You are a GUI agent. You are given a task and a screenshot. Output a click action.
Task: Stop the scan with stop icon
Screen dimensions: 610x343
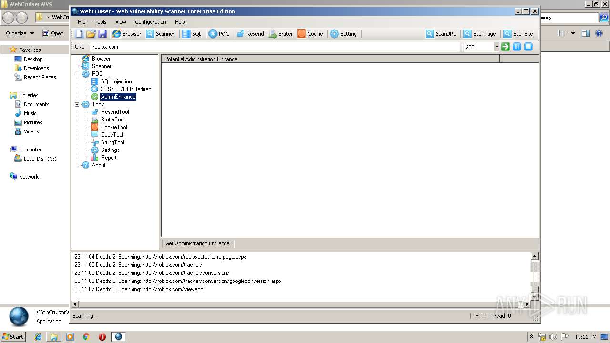pyautogui.click(x=529, y=47)
